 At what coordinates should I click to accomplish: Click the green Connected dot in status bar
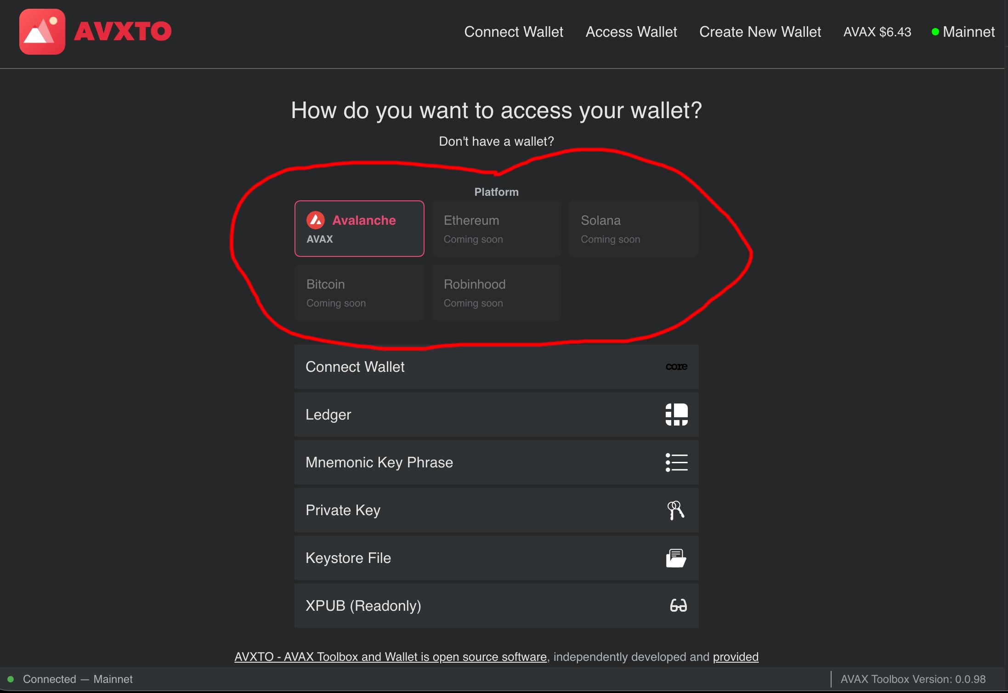(x=11, y=679)
